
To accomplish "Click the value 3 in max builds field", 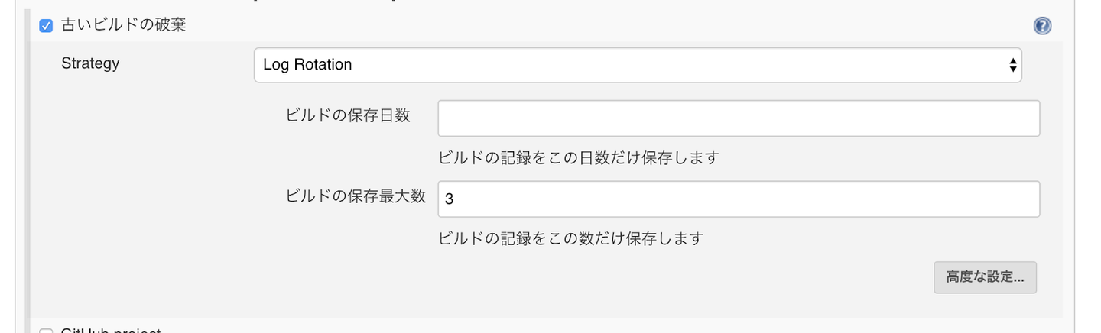I will point(449,199).
